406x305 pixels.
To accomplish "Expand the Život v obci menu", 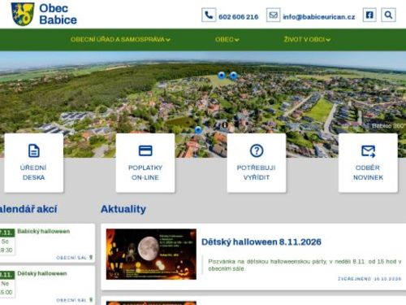I will (307, 40).
